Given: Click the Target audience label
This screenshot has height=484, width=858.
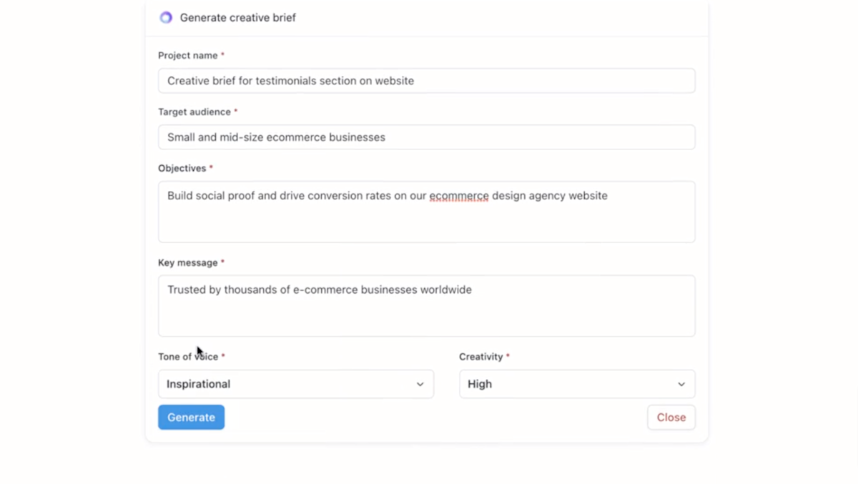Looking at the screenshot, I should coord(193,112).
